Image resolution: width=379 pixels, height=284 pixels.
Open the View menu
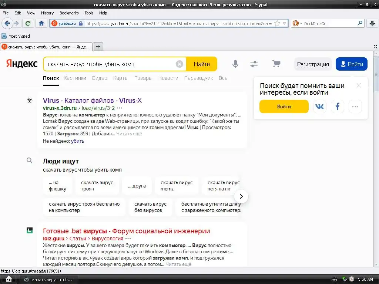(31, 13)
